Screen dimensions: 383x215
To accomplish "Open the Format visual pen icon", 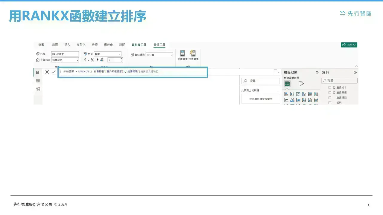I will [301, 84].
